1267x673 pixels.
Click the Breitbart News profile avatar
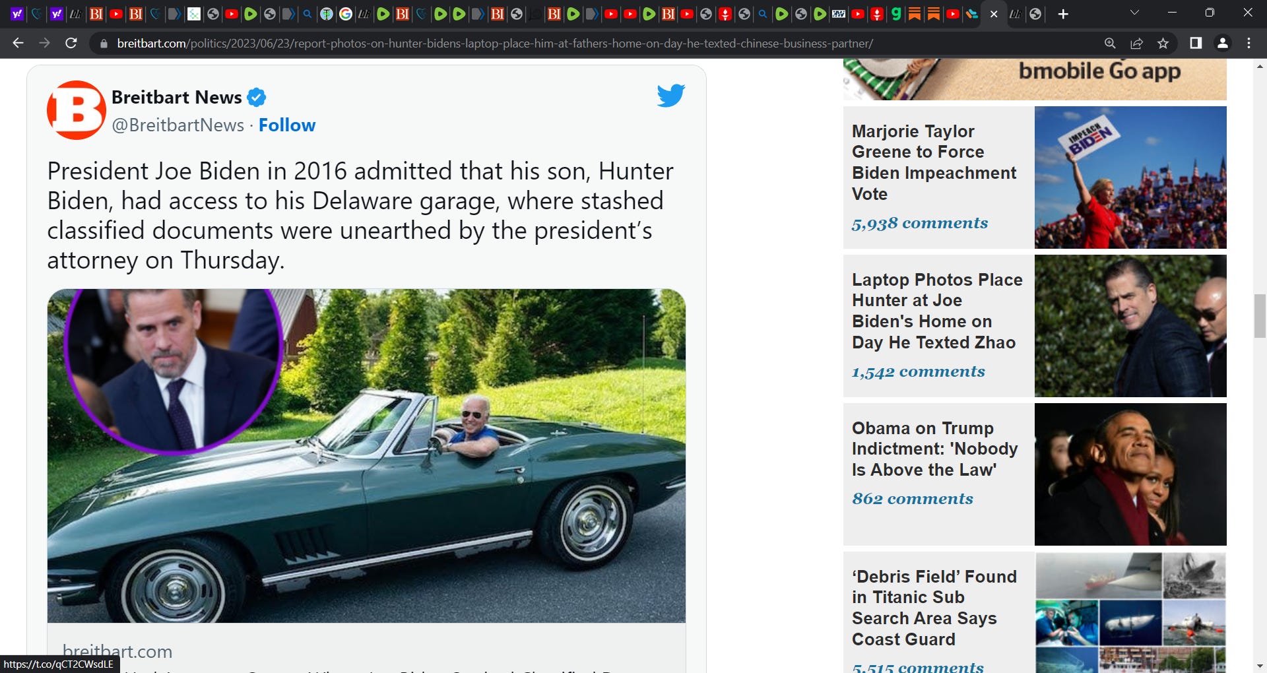tap(77, 110)
